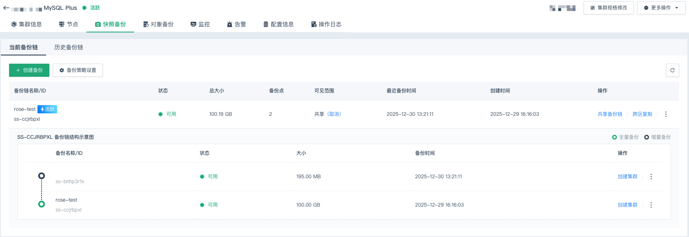Click 跨区复制 link

click(642, 114)
